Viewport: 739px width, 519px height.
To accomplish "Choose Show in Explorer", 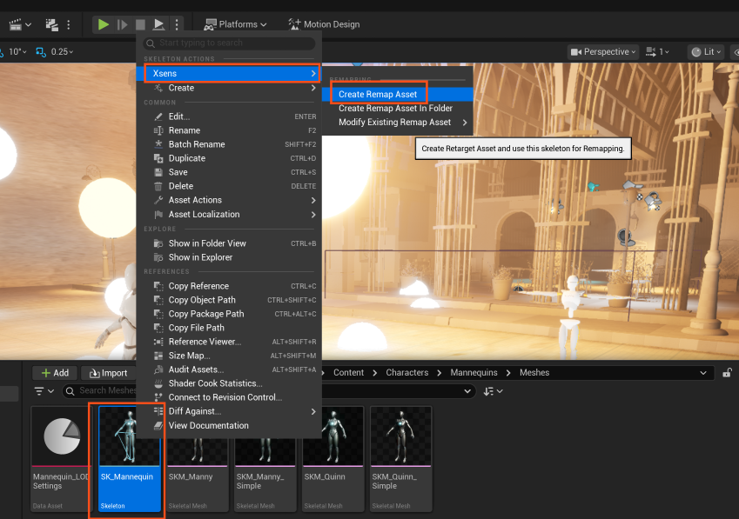I will (229, 257).
